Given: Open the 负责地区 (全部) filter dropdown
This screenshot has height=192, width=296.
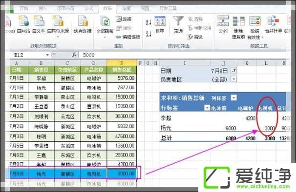Looking at the screenshot, I should point(233,79).
